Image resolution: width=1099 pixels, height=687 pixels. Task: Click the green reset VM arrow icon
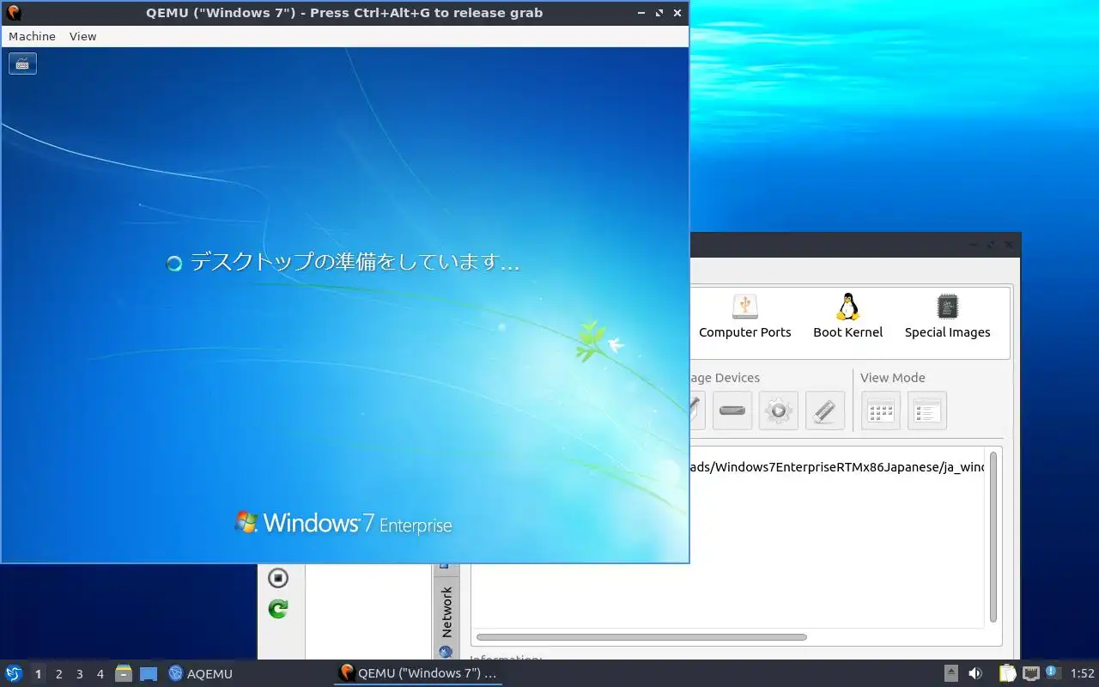(x=278, y=609)
